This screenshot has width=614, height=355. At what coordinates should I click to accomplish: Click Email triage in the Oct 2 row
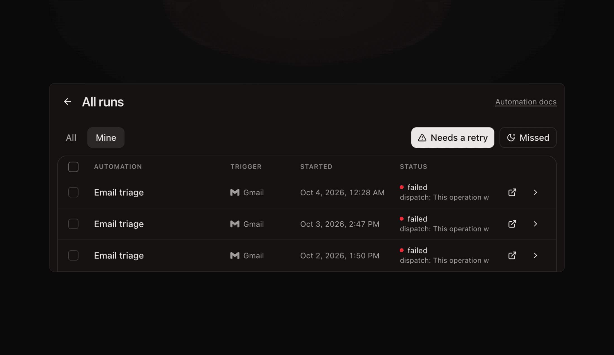[119, 255]
